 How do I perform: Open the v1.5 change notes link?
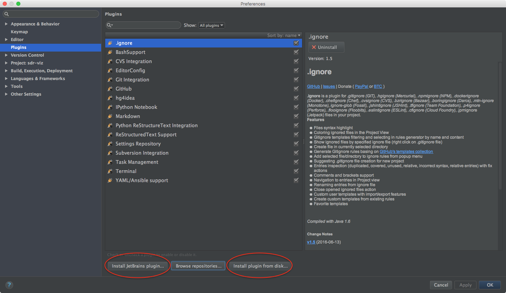click(x=311, y=242)
